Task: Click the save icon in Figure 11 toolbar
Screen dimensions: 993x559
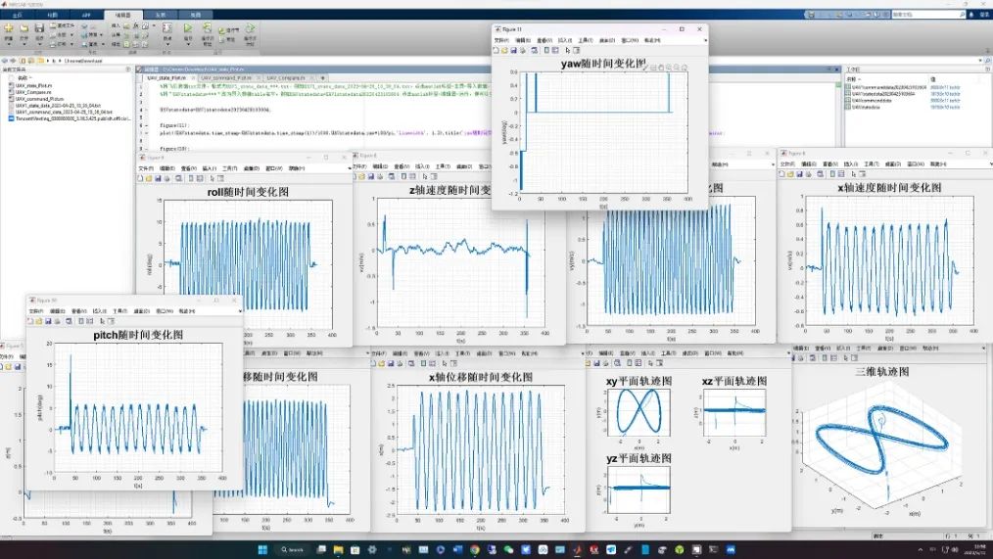Action: (x=512, y=49)
